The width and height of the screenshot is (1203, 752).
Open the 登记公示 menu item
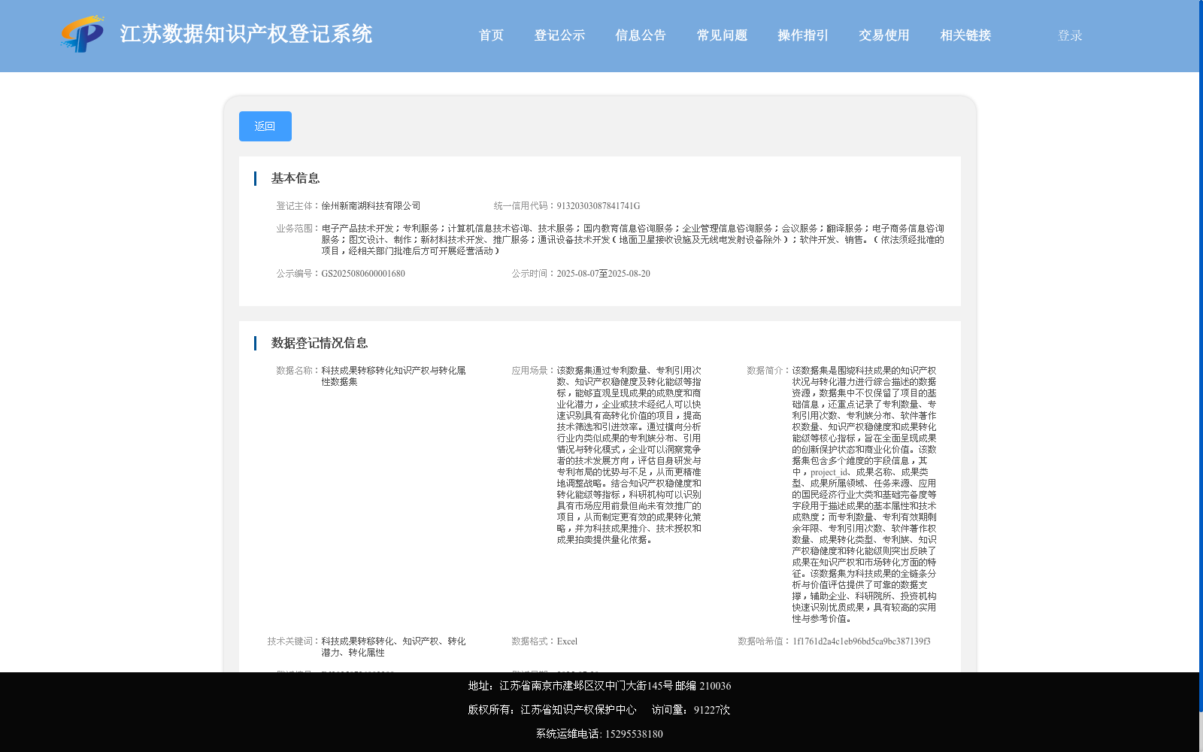click(559, 35)
